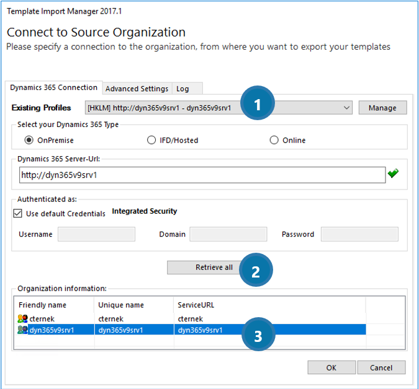Click the Domain input field
419x389 pixels.
coord(228,234)
